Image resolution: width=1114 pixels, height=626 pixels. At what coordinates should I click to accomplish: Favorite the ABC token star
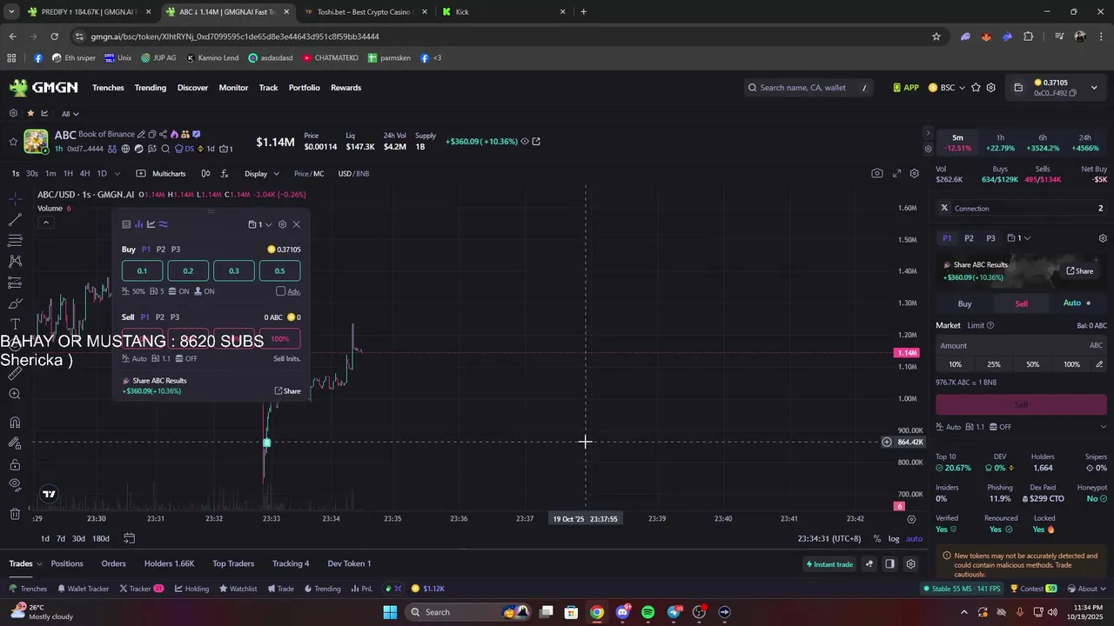pyautogui.click(x=13, y=141)
